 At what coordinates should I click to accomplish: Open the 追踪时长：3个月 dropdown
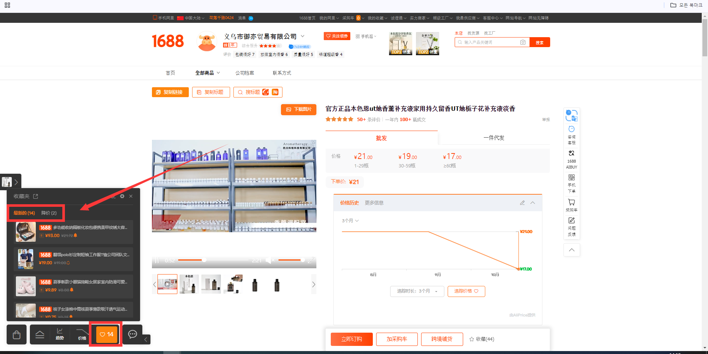pos(417,291)
